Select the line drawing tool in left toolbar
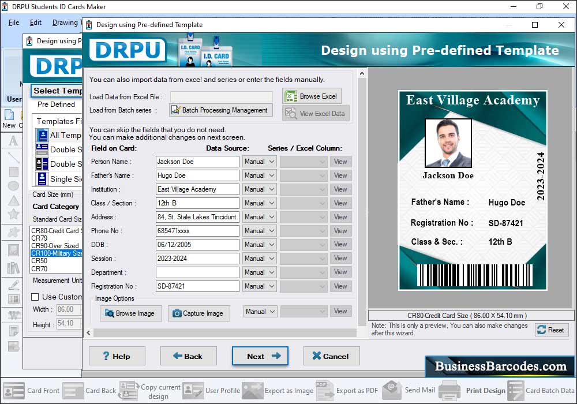The image size is (577, 404). (x=14, y=157)
